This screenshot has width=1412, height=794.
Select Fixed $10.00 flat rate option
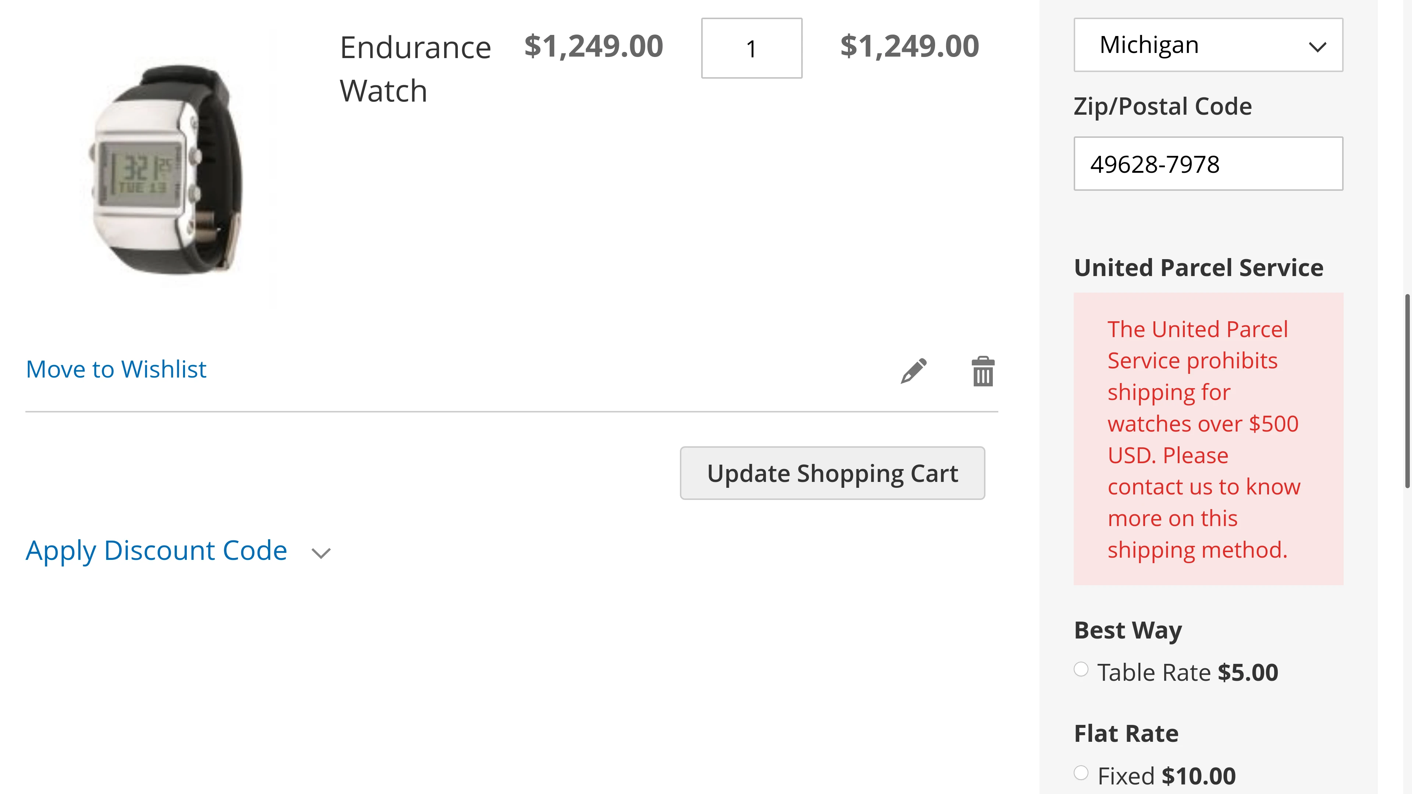pos(1081,773)
